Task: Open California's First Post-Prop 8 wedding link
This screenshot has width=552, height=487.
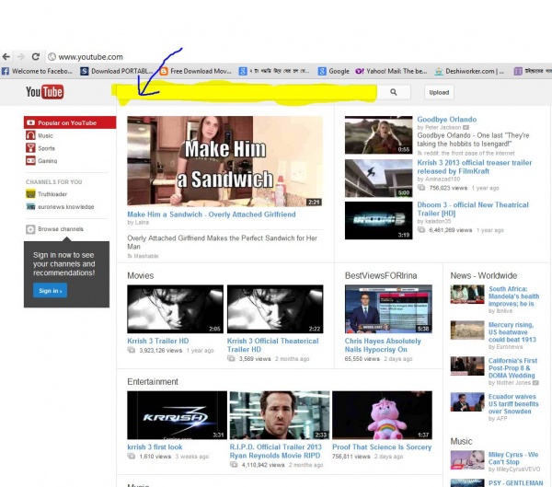Action: 512,368
